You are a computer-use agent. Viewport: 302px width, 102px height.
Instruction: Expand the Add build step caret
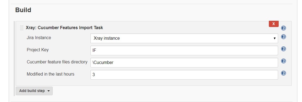point(49,91)
